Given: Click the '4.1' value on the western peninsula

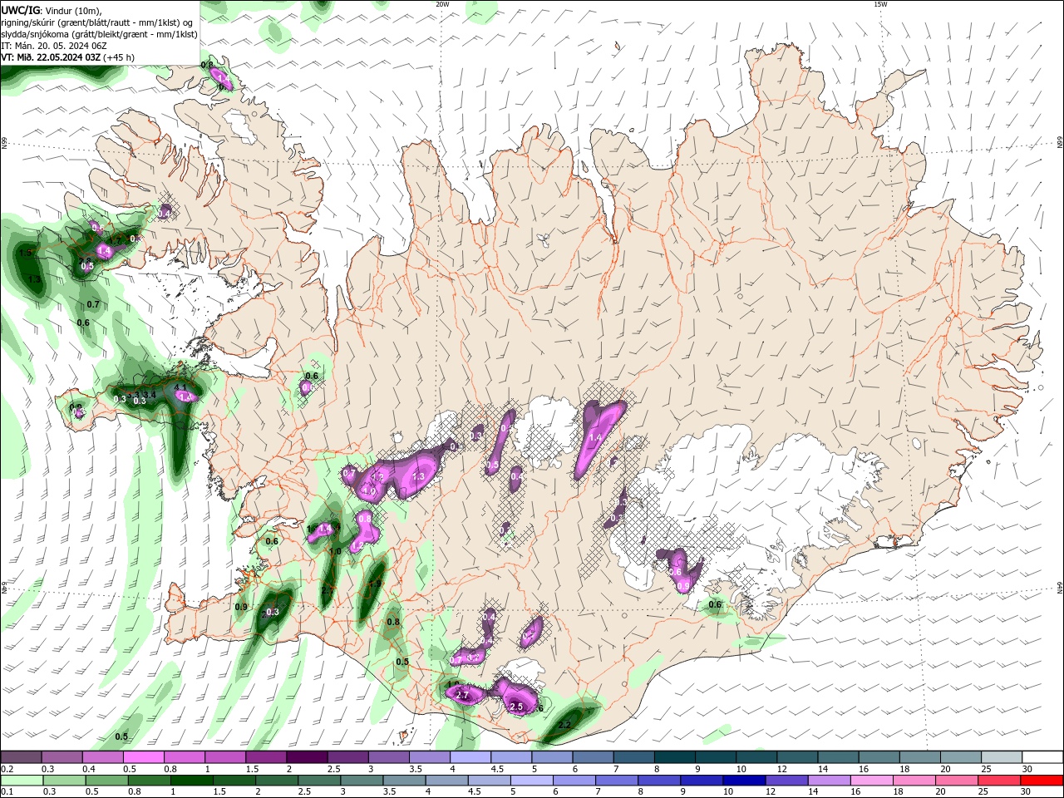Looking at the screenshot, I should click(180, 387).
